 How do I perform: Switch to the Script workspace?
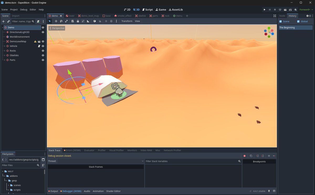(148, 9)
